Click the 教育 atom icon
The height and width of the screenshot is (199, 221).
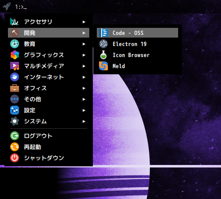click(x=15, y=44)
